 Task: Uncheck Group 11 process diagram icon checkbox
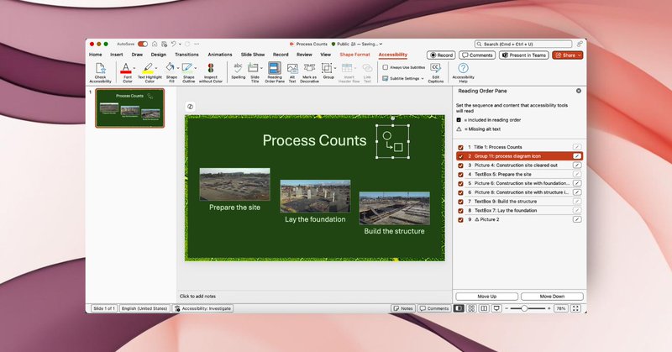(460, 156)
